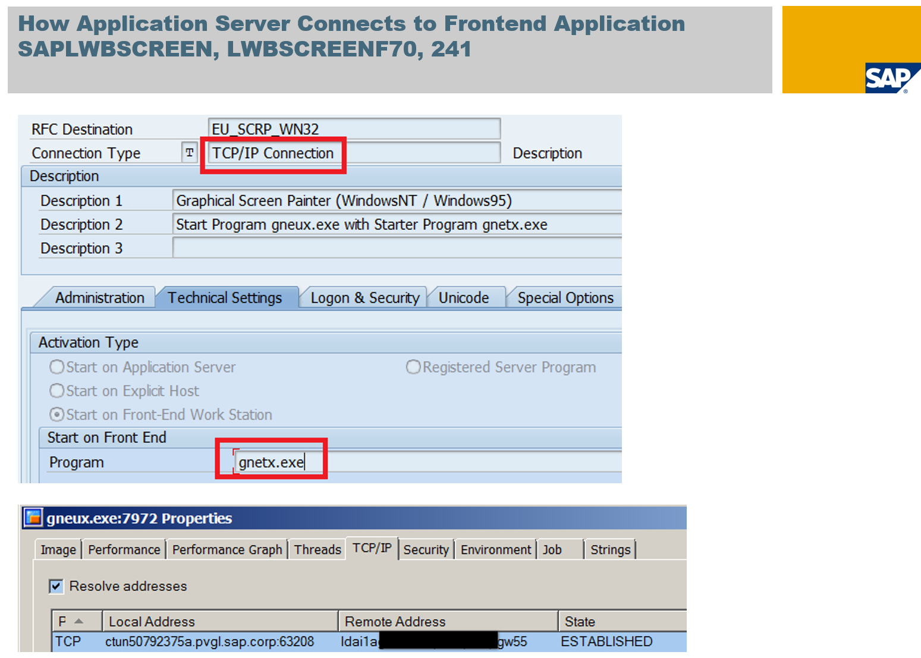The height and width of the screenshot is (658, 921).
Task: Click the T connection type indicator button
Action: [189, 153]
